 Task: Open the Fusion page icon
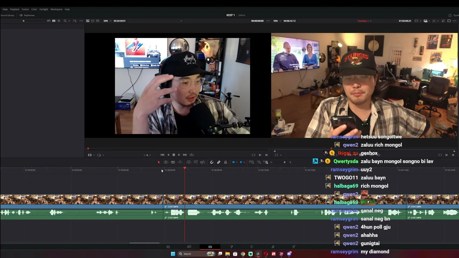231,247
